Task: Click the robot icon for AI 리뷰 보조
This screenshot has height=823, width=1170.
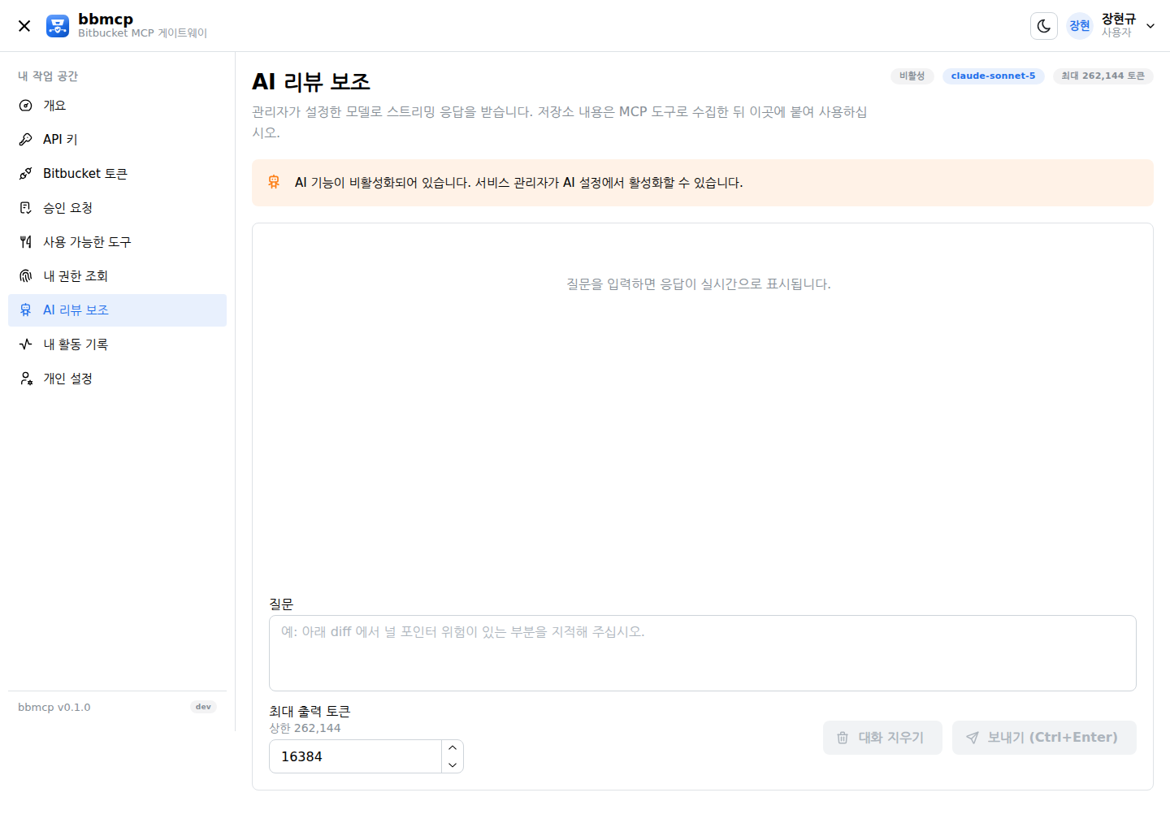Action: (x=26, y=310)
